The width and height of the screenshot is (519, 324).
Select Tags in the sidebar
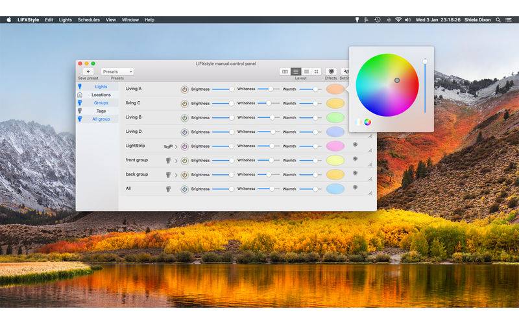point(101,111)
